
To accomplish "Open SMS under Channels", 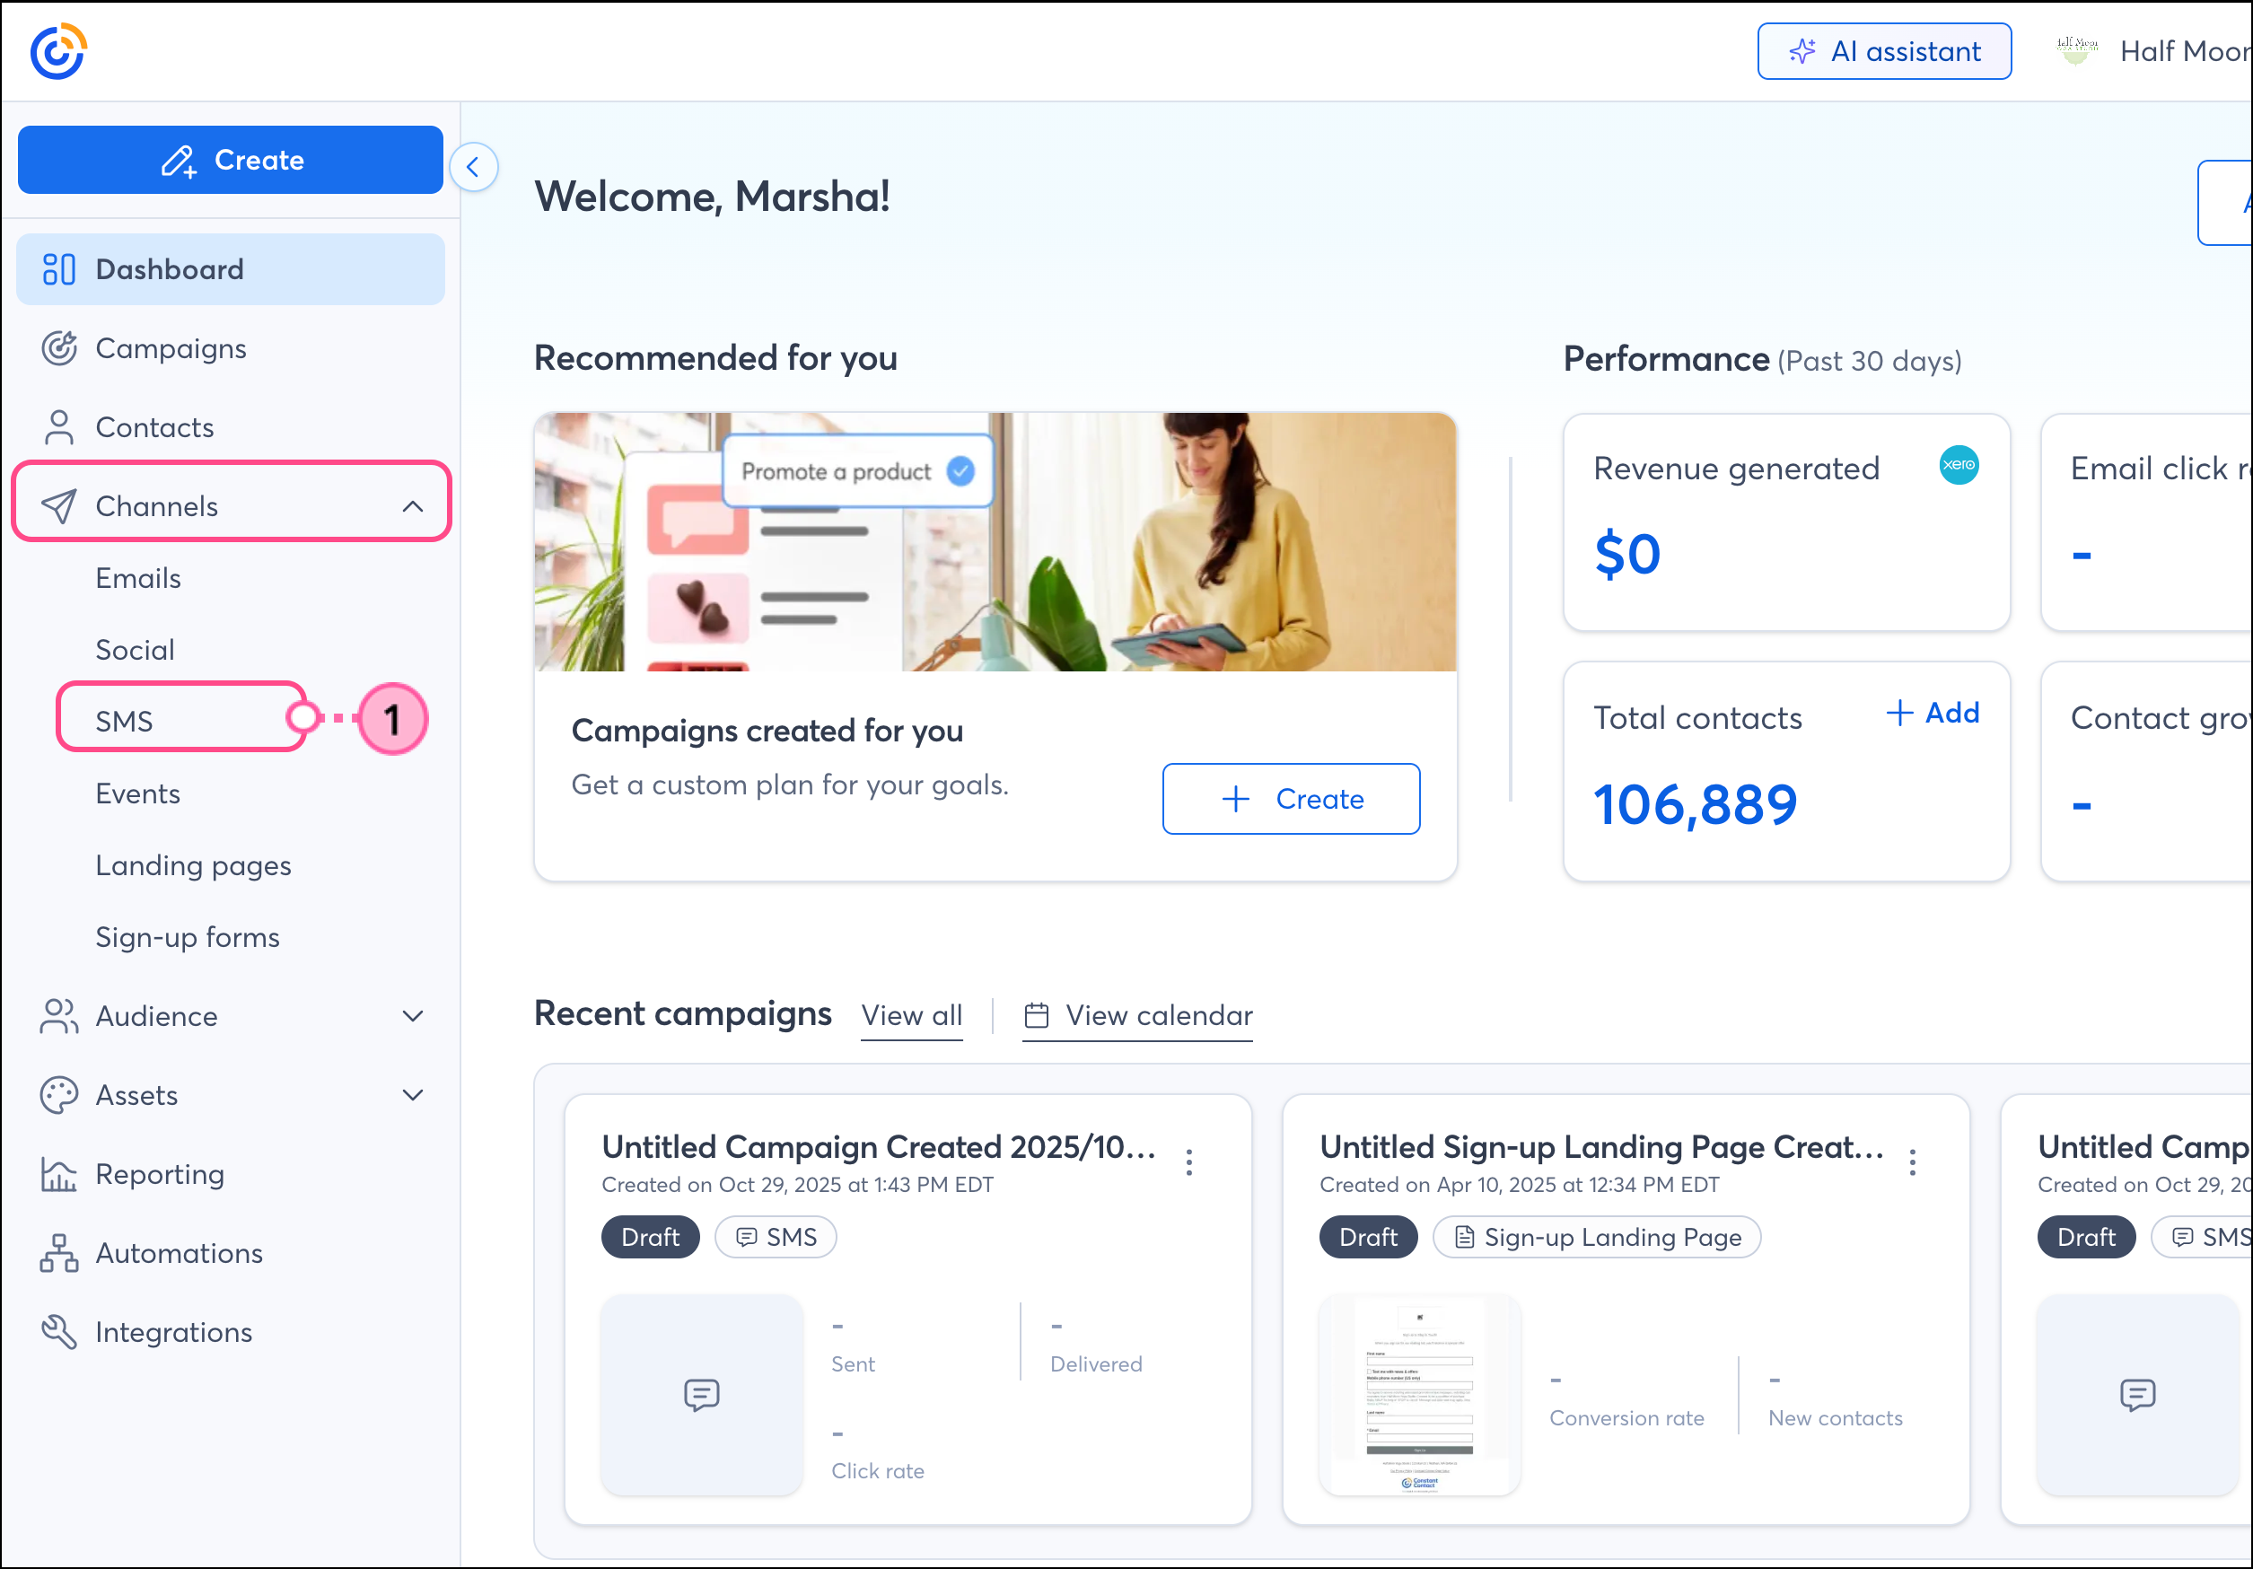I will pyautogui.click(x=125, y=721).
